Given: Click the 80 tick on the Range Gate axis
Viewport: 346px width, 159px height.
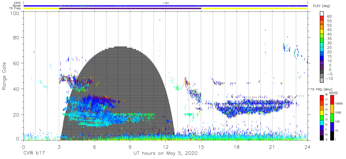Looking at the screenshot, I should click(17, 37).
